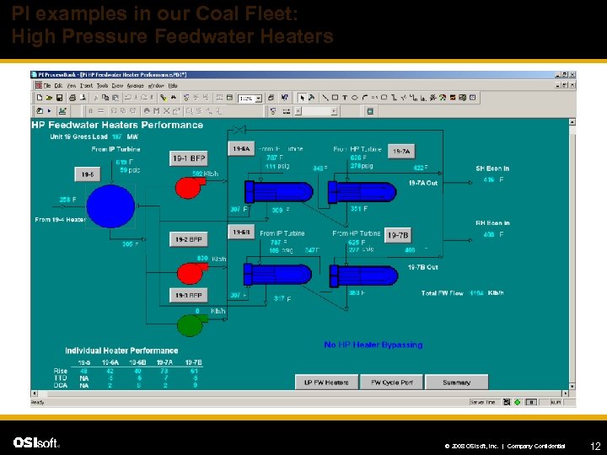Click the 19-6A label button

click(241, 148)
